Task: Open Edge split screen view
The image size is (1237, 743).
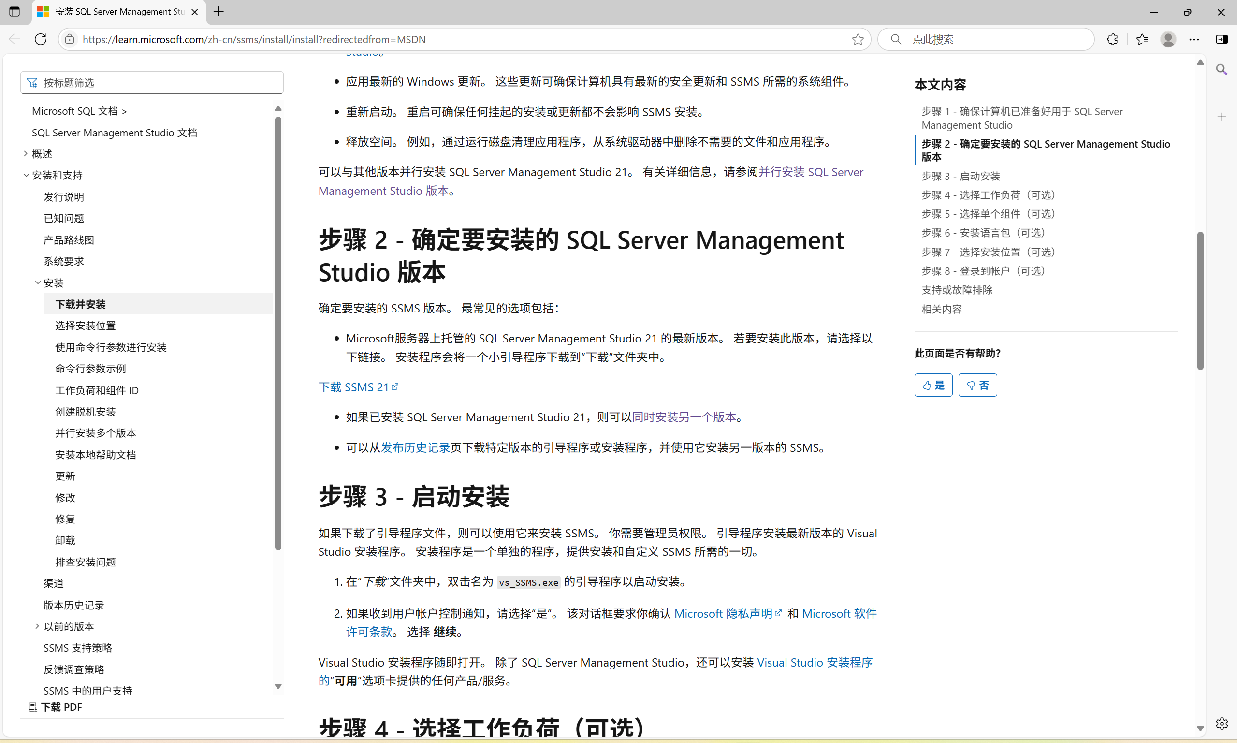Action: 1222,39
